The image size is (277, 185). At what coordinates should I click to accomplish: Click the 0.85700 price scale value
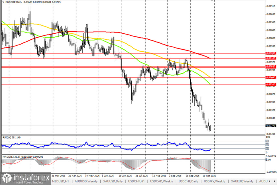pyautogui.click(x=271, y=70)
